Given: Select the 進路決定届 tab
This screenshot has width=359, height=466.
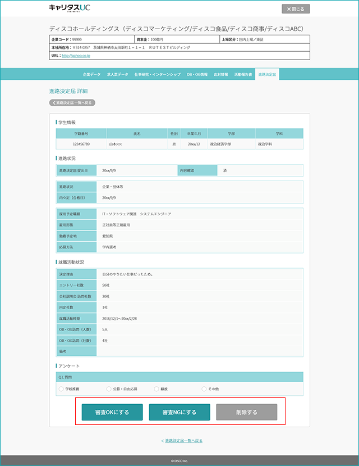Looking at the screenshot, I should tap(267, 74).
